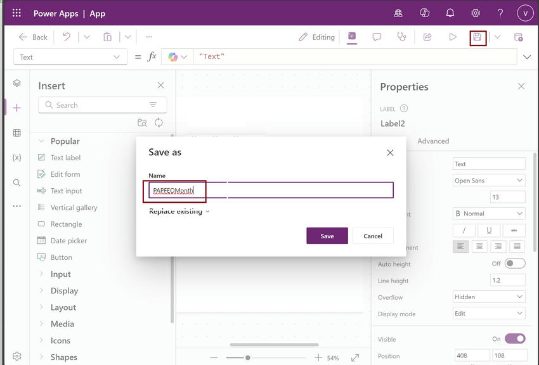This screenshot has width=539, height=365.
Task: Click the Save disk icon
Action: click(x=477, y=37)
